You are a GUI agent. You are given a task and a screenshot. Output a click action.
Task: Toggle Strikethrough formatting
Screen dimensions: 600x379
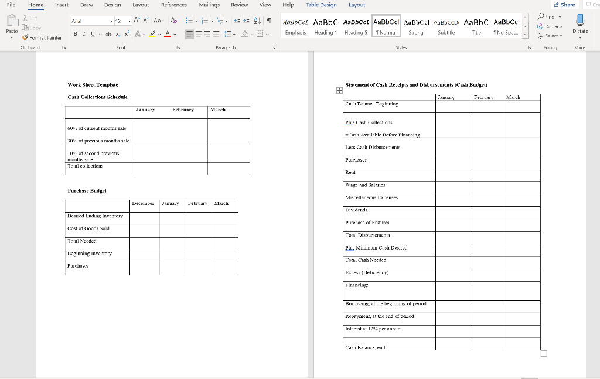coord(108,34)
